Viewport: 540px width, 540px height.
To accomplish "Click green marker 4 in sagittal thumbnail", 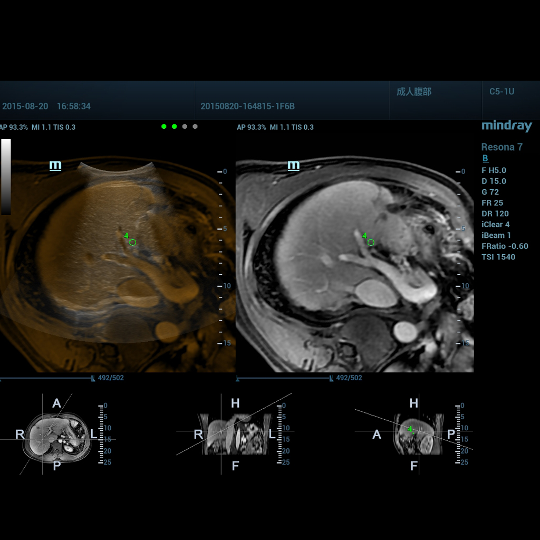I will pyautogui.click(x=410, y=430).
